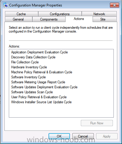
Task: Select Hardware Inventory Cycle action
Action: (x=29, y=67)
